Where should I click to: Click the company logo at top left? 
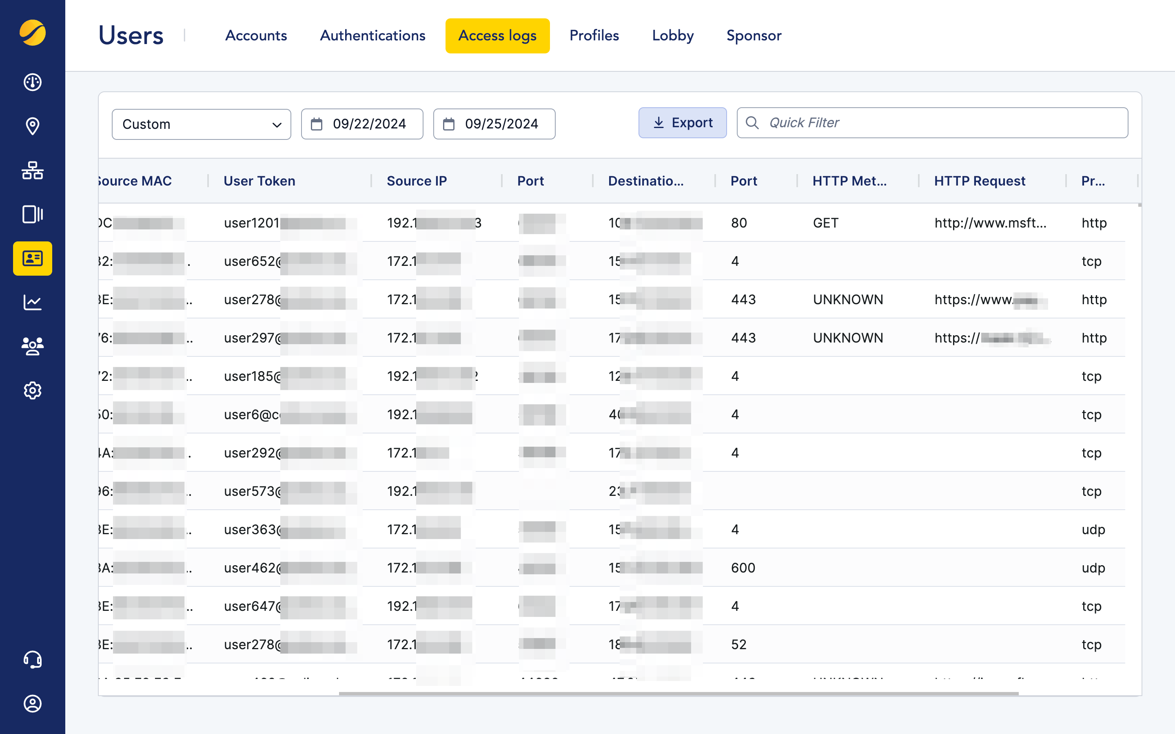coord(32,33)
